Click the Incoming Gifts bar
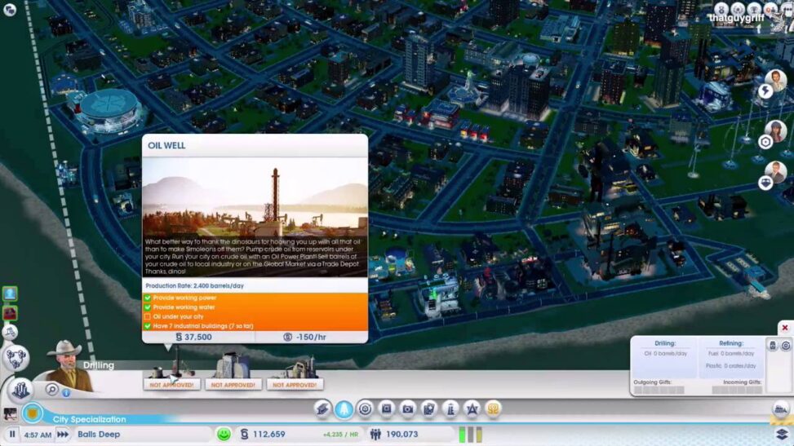Screen dimensions: 794x446 [738, 391]
